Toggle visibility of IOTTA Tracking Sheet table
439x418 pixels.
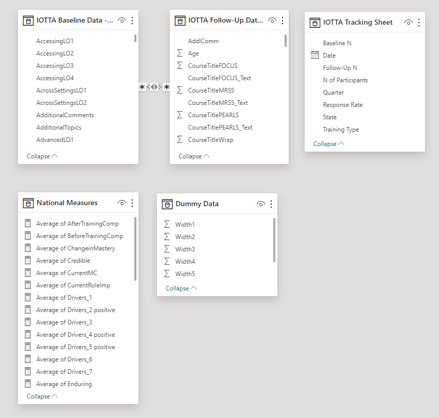(x=409, y=23)
